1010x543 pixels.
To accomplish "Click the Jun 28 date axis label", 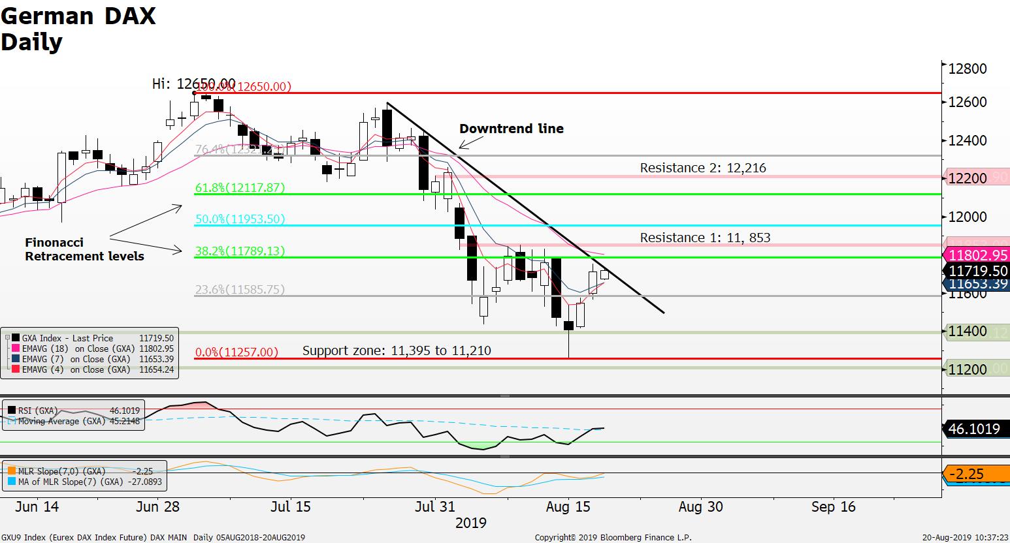I will [x=157, y=506].
